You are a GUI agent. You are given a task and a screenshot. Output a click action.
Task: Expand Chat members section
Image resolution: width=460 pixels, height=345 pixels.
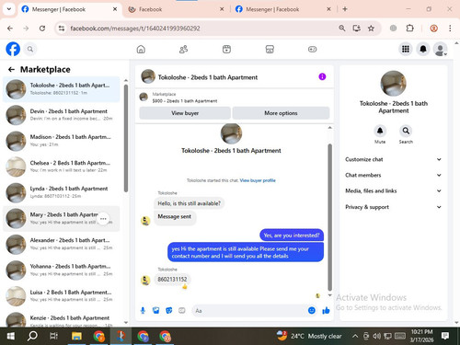pyautogui.click(x=394, y=175)
